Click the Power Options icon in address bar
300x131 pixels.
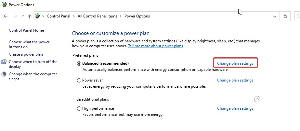[37, 16]
